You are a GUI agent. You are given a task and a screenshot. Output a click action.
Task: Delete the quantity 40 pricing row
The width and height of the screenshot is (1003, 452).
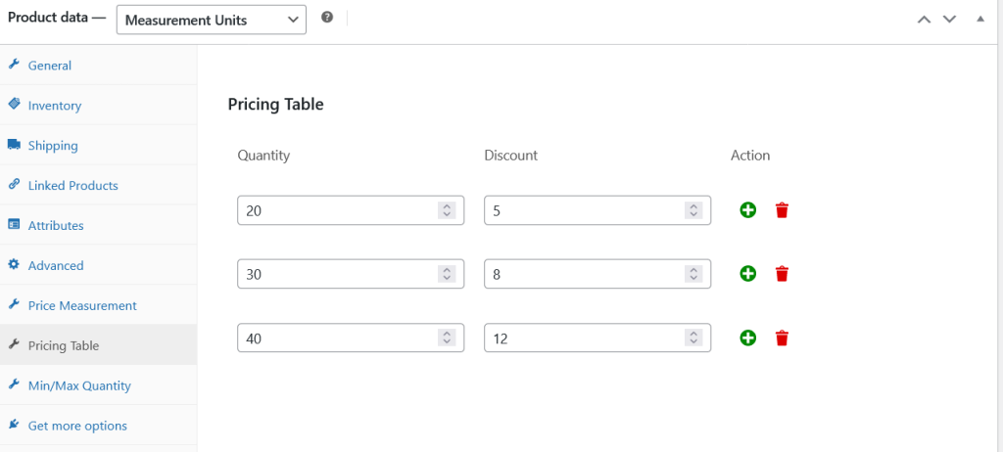[782, 338]
